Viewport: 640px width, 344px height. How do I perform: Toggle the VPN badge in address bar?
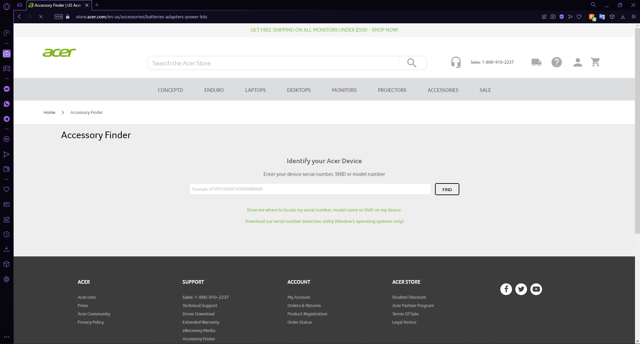[x=59, y=17]
